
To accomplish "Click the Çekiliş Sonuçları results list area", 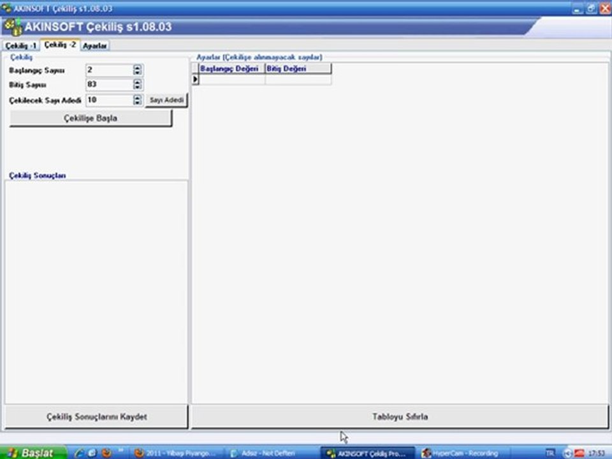I will point(96,292).
